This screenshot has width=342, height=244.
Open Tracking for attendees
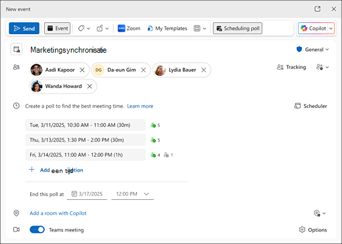pyautogui.click(x=291, y=67)
